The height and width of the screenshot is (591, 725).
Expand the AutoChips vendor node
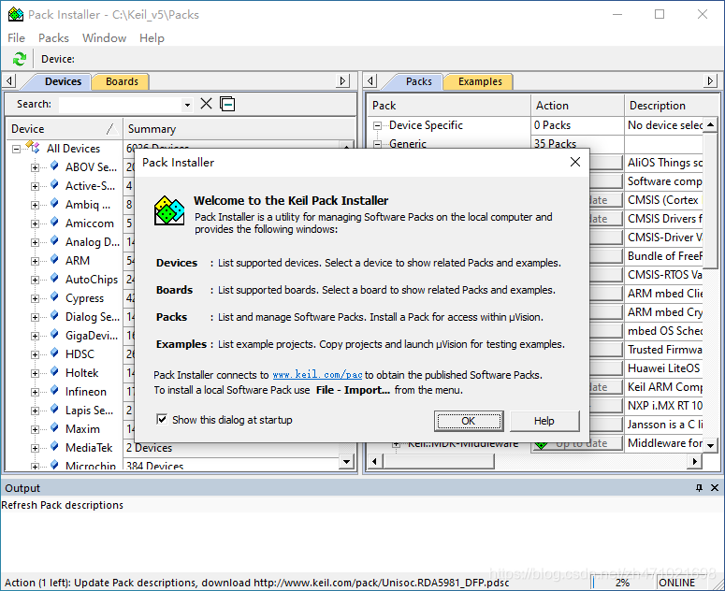point(36,280)
